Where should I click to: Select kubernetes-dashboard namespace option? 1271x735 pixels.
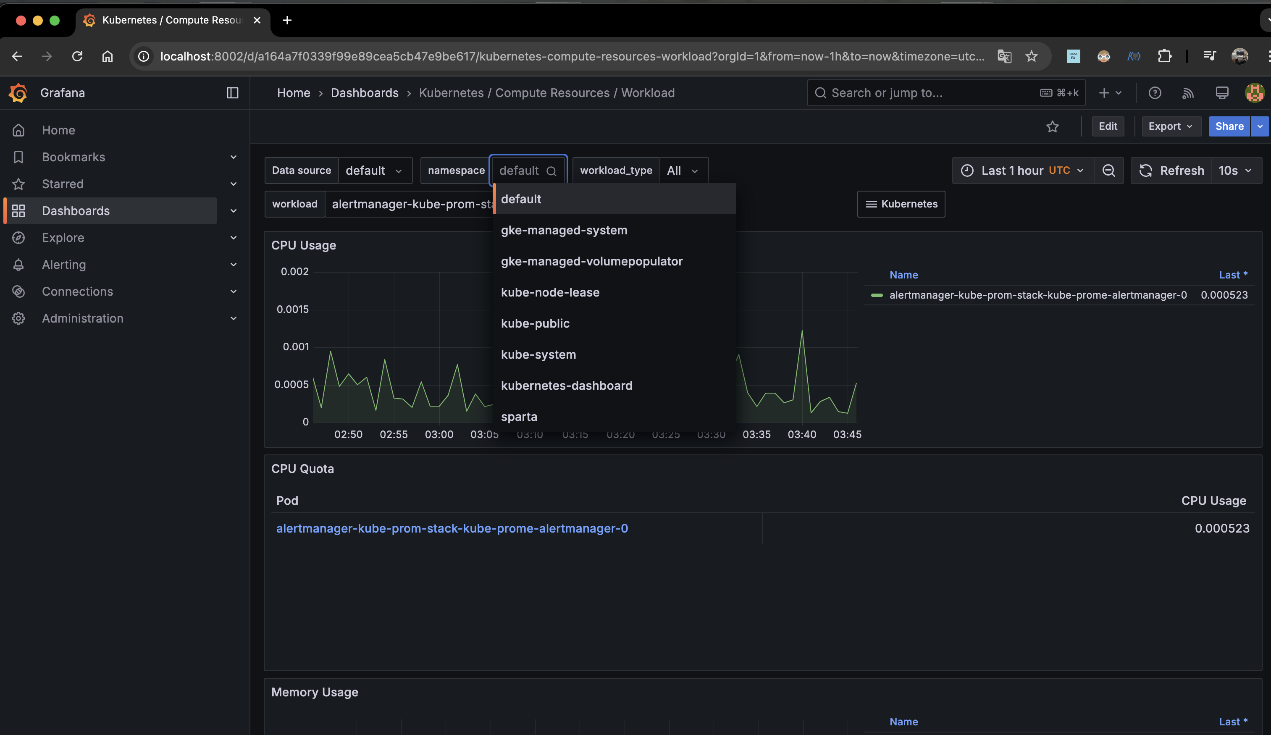[614, 386]
